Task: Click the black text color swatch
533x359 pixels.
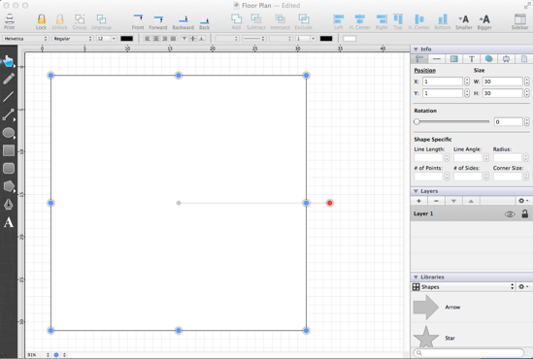Action: click(x=127, y=39)
